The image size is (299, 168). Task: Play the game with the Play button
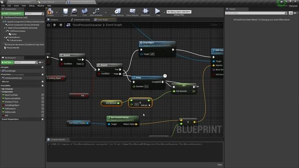pyautogui.click(x=158, y=12)
